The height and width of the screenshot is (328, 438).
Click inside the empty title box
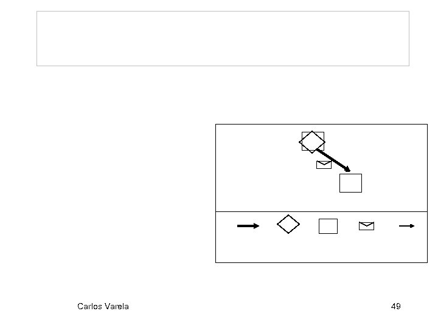223,38
